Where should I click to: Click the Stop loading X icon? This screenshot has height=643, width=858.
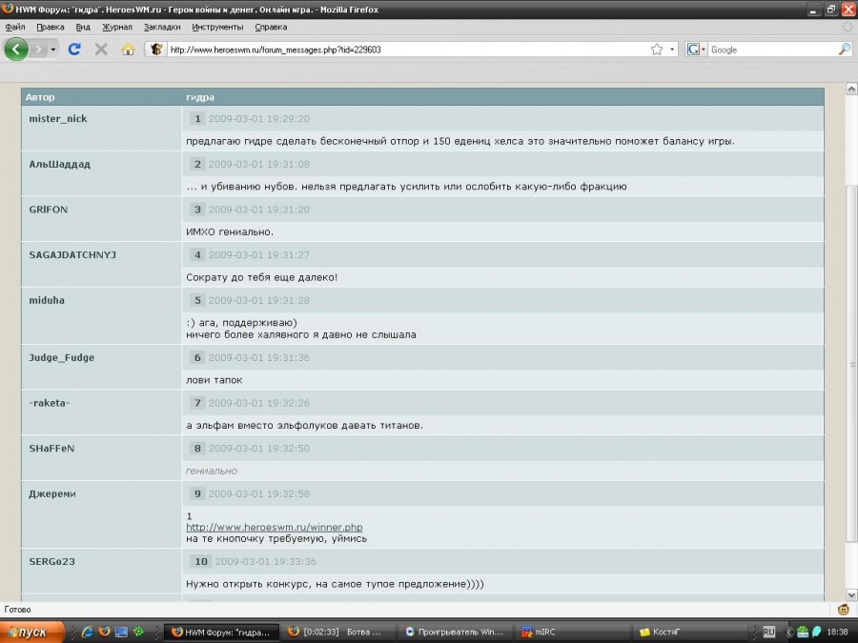(101, 49)
